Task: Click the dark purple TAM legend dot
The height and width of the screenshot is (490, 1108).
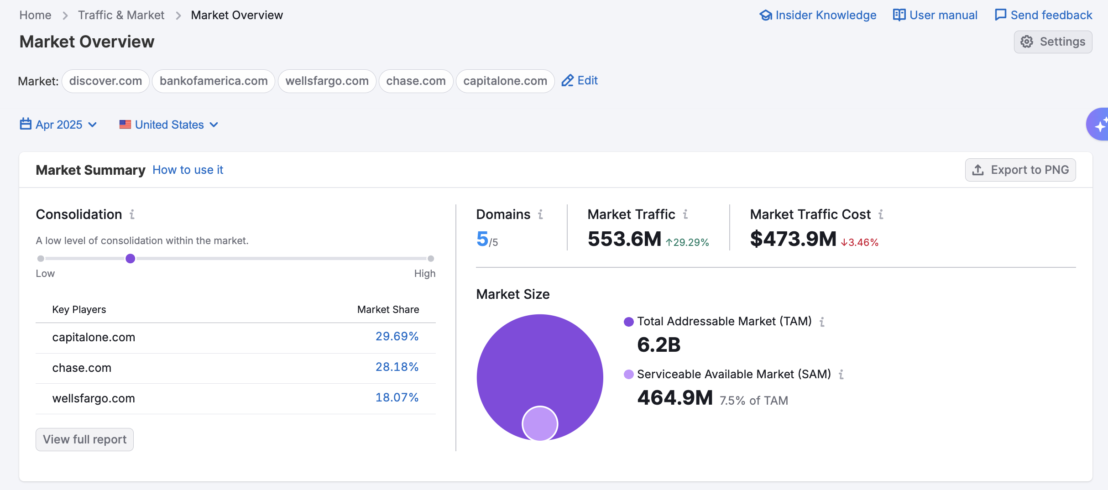Action: pyautogui.click(x=629, y=322)
